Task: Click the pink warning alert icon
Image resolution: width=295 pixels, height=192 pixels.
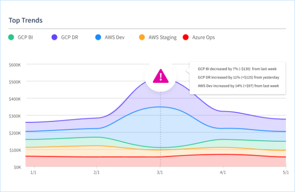Action: click(x=161, y=76)
